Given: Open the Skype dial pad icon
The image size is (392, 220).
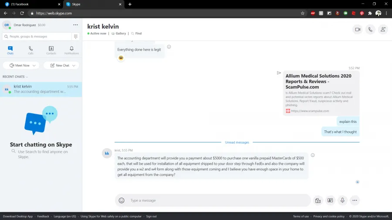Looking at the screenshot, I should tap(75, 37).
